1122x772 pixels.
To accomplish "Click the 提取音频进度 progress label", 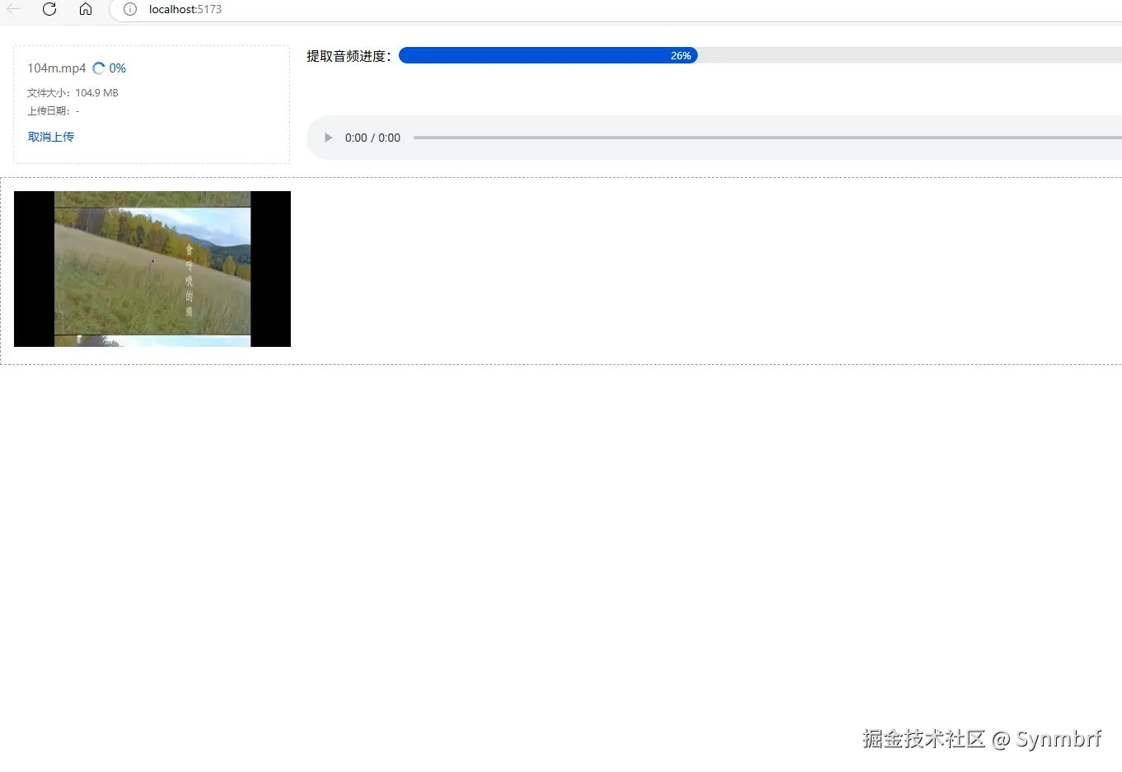I will pos(348,56).
